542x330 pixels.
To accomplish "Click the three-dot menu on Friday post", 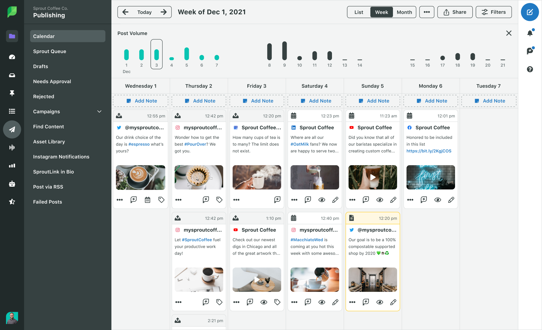I will coord(236,200).
